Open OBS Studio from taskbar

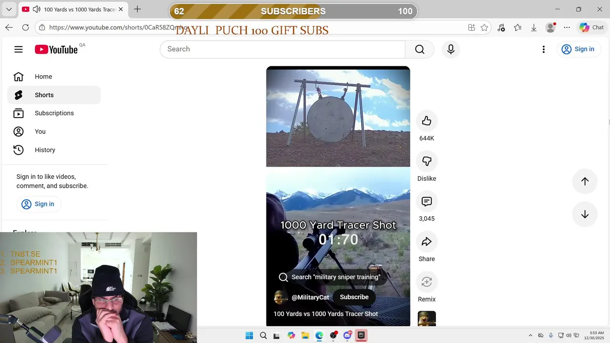[334, 335]
